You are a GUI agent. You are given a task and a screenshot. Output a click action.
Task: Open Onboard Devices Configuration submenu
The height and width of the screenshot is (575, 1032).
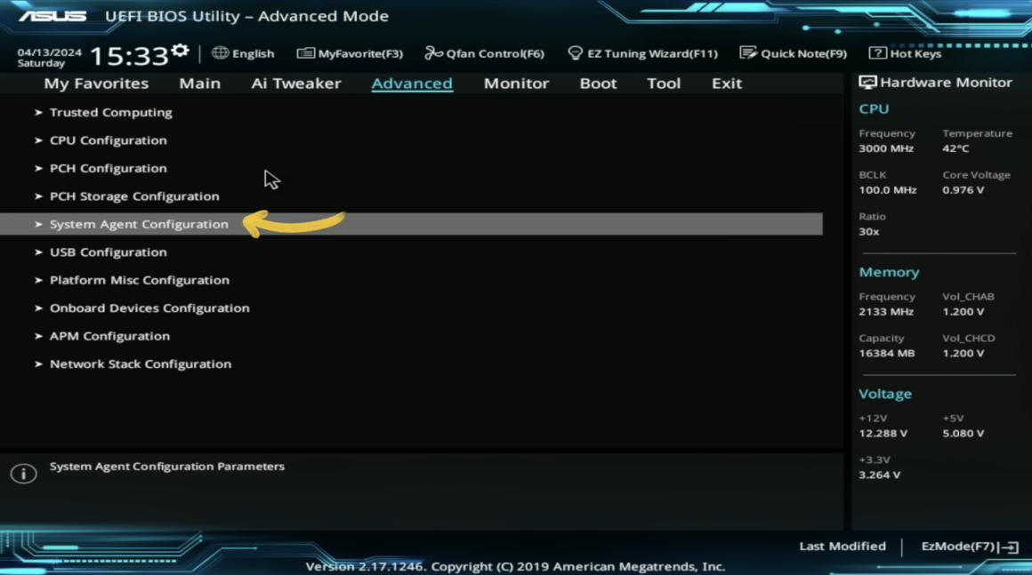(150, 308)
